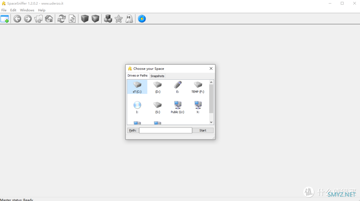360x201 pixels.
Task: Click the first single-cube detail icon
Action: (x=85, y=19)
